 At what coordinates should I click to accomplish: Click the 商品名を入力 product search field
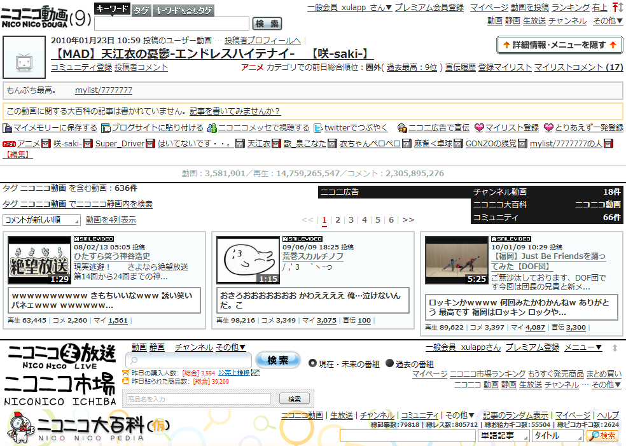click(x=198, y=399)
